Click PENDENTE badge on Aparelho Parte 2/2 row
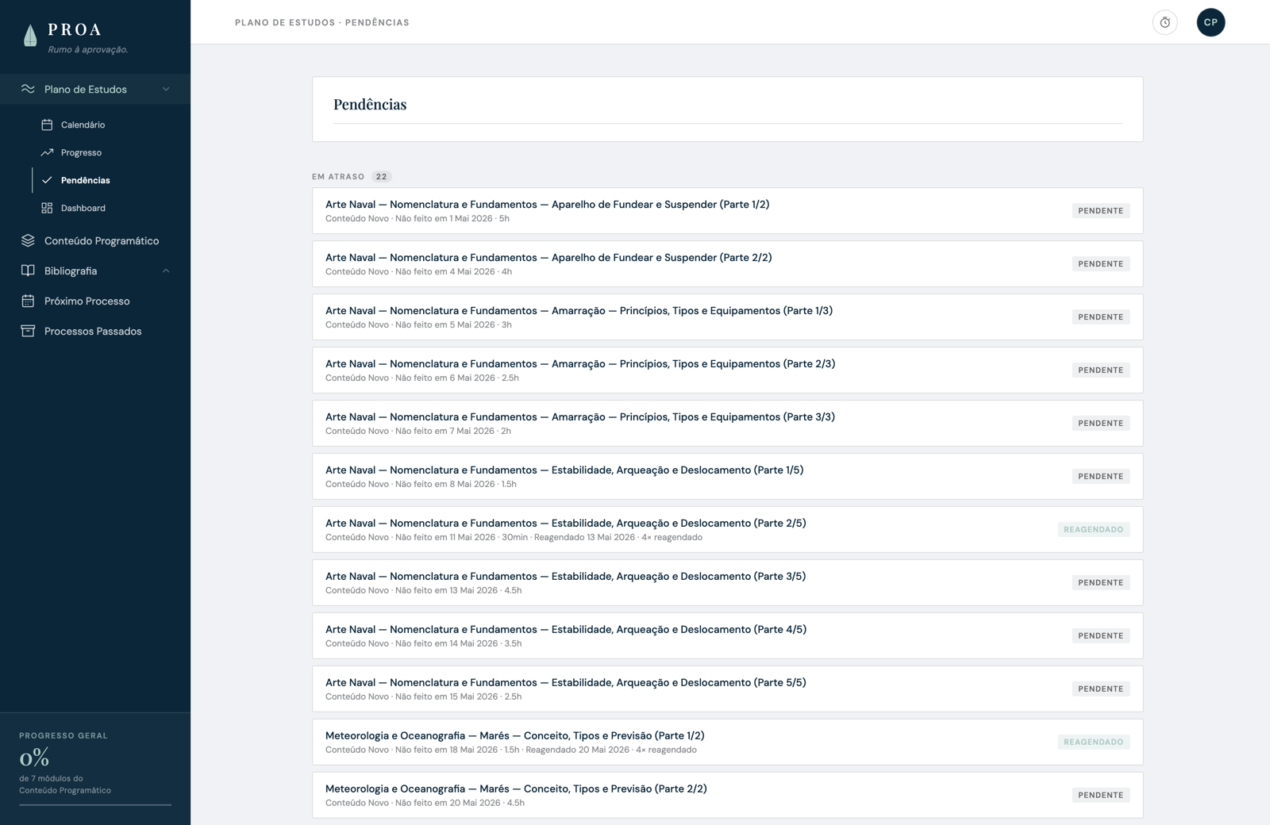 (x=1100, y=264)
